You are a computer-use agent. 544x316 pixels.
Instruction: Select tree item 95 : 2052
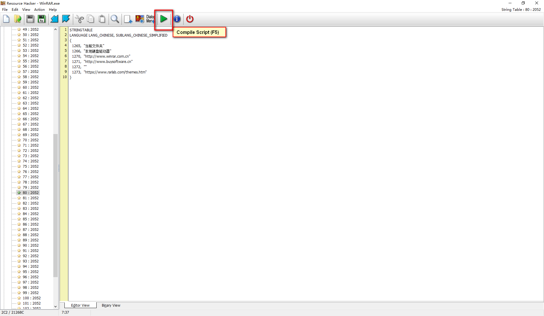[30, 272]
